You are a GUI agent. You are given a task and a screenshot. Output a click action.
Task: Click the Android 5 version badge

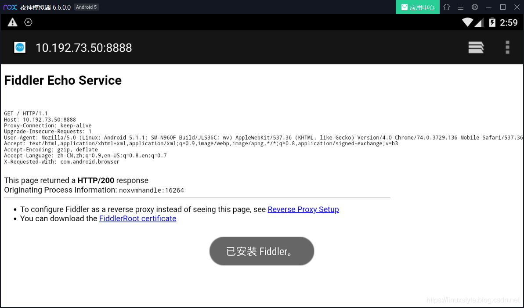(86, 7)
